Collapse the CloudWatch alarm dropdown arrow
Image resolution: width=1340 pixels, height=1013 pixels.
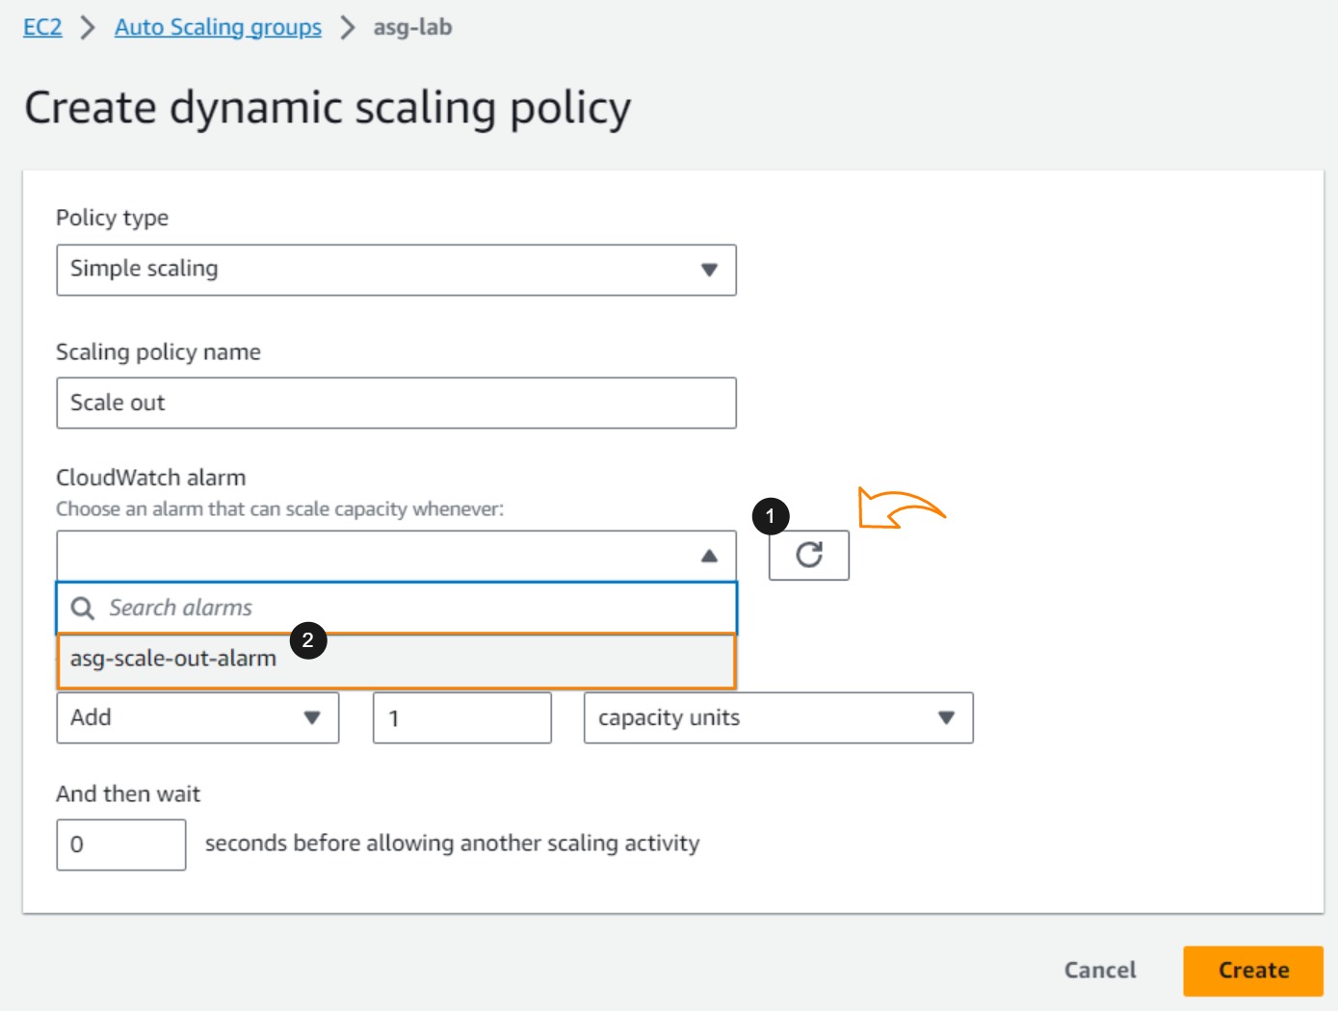(x=709, y=557)
